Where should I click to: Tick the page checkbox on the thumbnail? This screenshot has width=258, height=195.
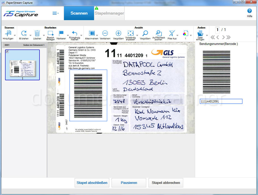click(x=6, y=51)
